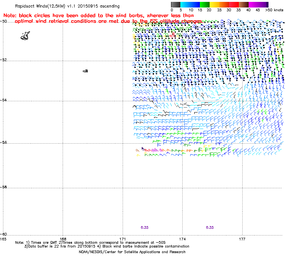285x258 pixels.
Task: Click the magenta 40-45 knots legend swatch
Action: click(253, 4)
